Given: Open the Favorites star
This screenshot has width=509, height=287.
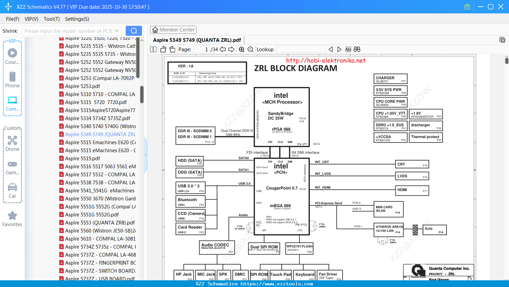Looking at the screenshot, I should coord(12,219).
